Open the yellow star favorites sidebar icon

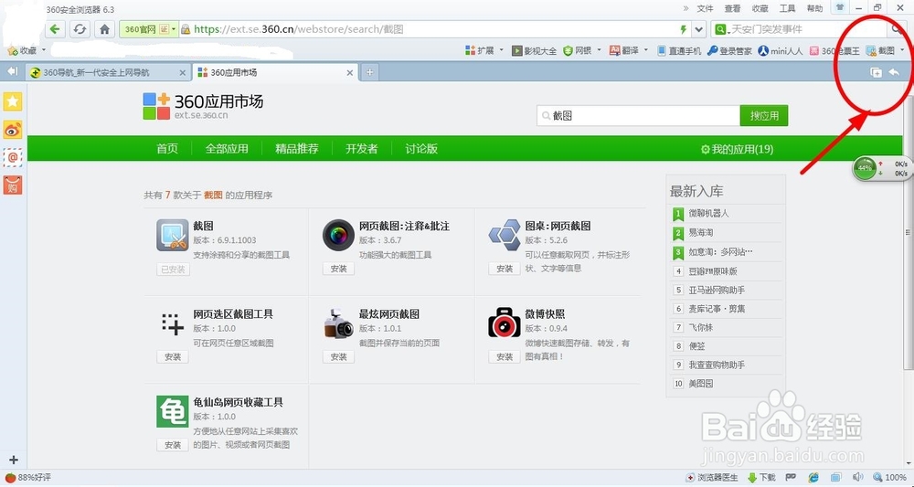[13, 101]
